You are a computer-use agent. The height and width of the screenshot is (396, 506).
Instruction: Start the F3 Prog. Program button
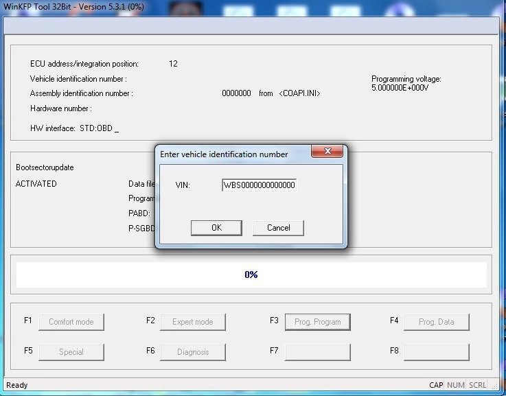click(x=318, y=322)
